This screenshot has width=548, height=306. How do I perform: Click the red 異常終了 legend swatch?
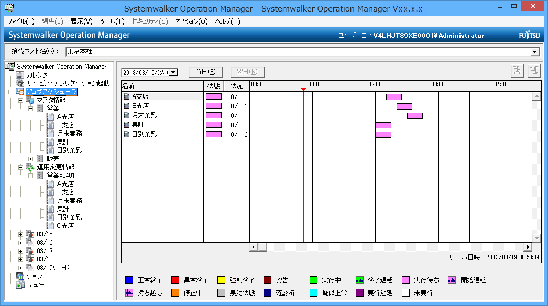pos(175,280)
